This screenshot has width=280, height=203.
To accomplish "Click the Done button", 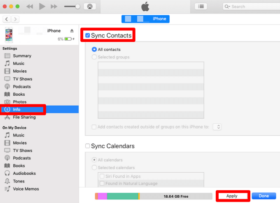I will pyautogui.click(x=264, y=196).
